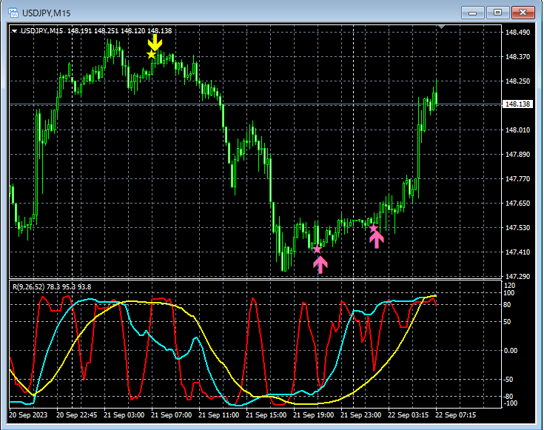Click the 147.530 price scale label
Image resolution: width=544 pixels, height=430 pixels.
coord(517,228)
